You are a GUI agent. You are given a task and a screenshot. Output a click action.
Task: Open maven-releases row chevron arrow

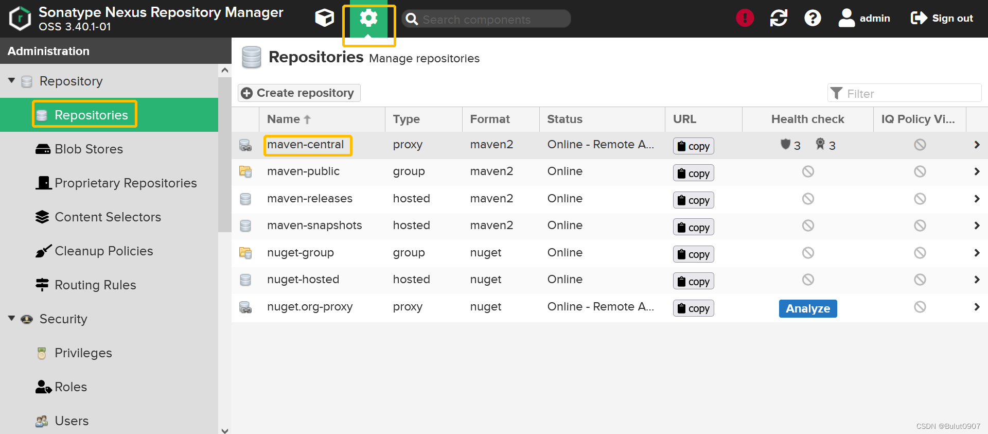(x=977, y=199)
